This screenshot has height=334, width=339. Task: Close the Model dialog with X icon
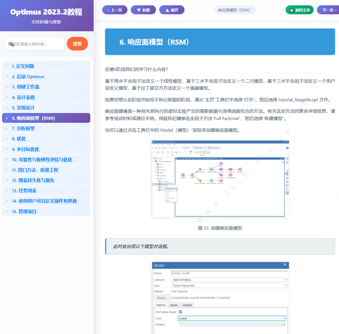coord(285,264)
